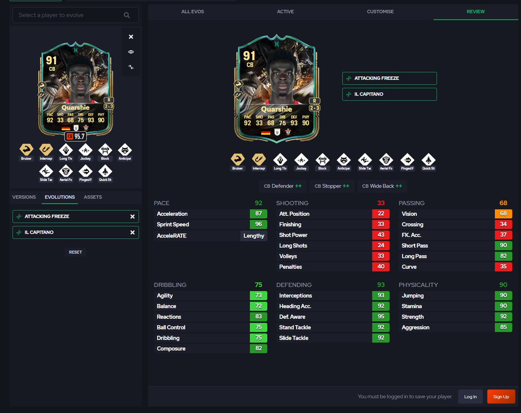This screenshot has width=521, height=413.
Task: Click the Sprint Speed 96 value
Action: click(x=259, y=225)
